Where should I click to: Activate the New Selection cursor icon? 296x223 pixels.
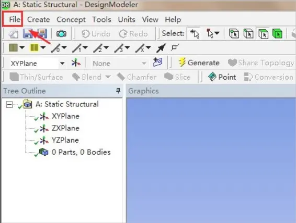pyautogui.click(x=195, y=34)
